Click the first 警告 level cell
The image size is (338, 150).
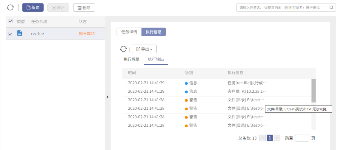click(x=191, y=100)
